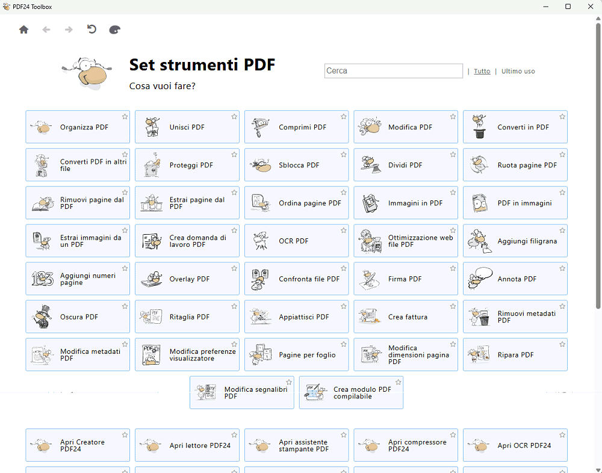602x473 pixels.
Task: Launch the Aggiungi filigrana tool
Action: pyautogui.click(x=515, y=241)
